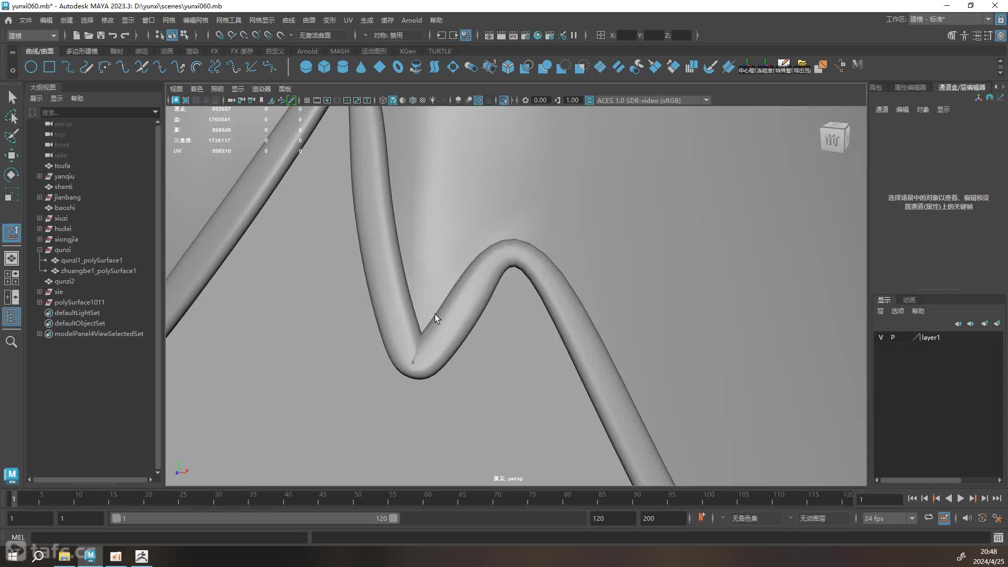This screenshot has height=567, width=1008.
Task: Open the outliner 展示 menu
Action: click(36, 98)
